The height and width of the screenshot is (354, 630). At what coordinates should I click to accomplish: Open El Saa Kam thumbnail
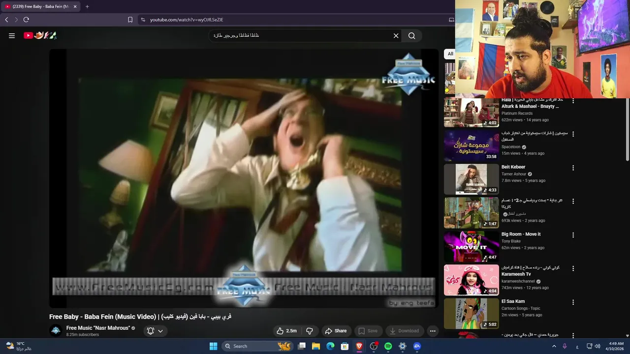(472, 314)
